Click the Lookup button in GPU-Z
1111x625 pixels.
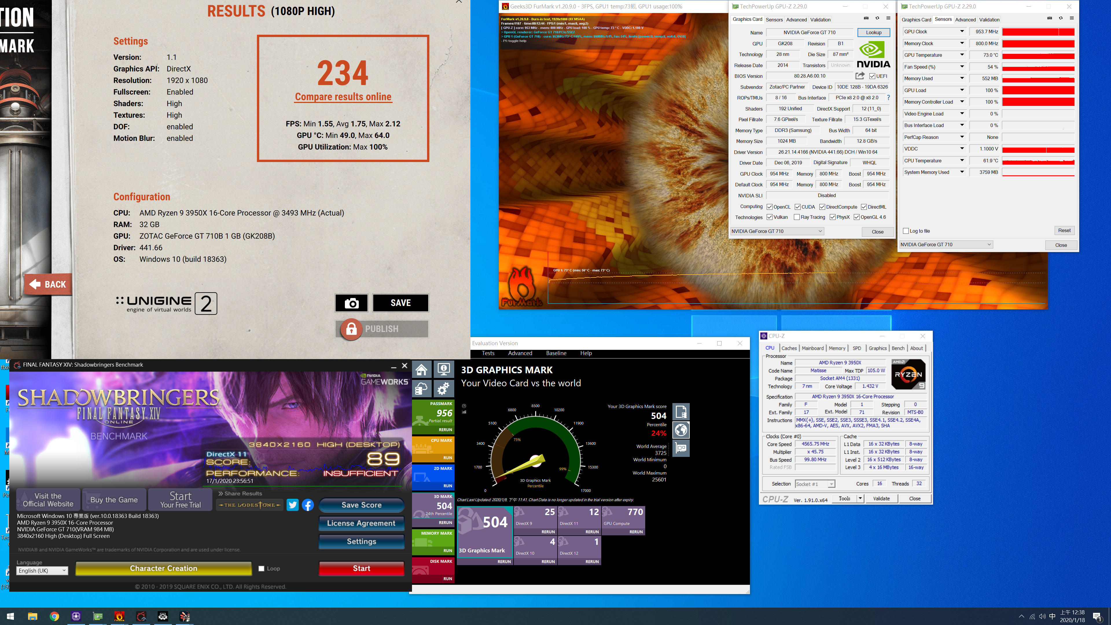click(x=873, y=32)
